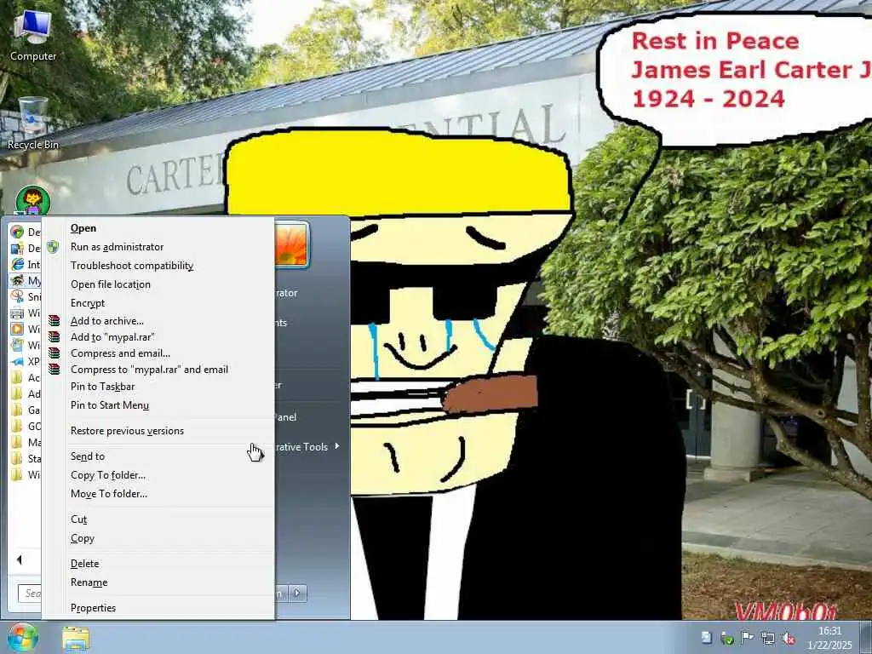This screenshot has height=654, width=872.
Task: Open the Action Center flag tray icon
Action: coord(748,638)
